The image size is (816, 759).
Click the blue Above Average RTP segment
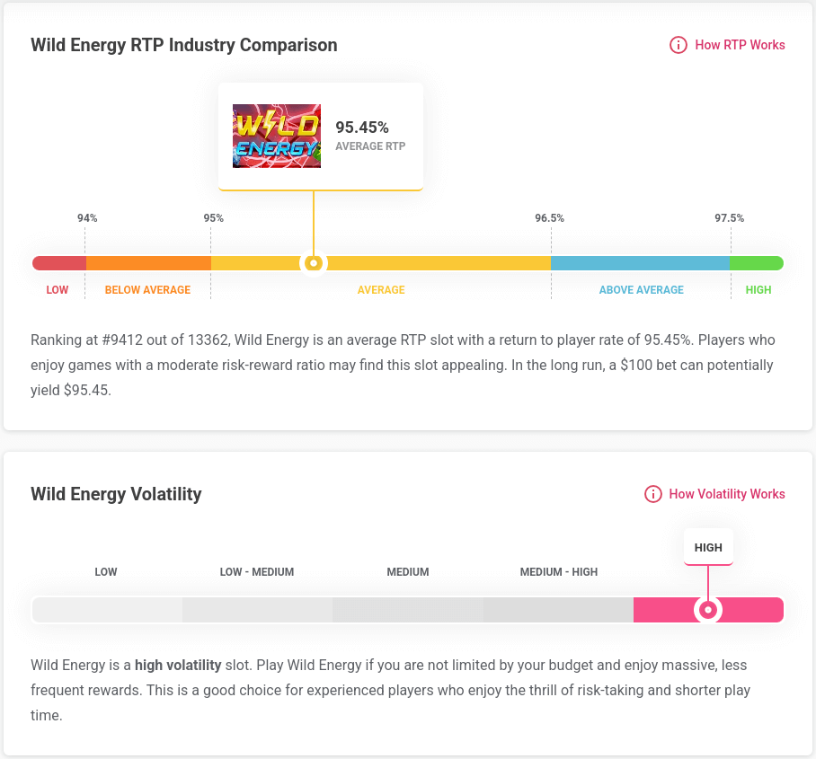pos(640,263)
